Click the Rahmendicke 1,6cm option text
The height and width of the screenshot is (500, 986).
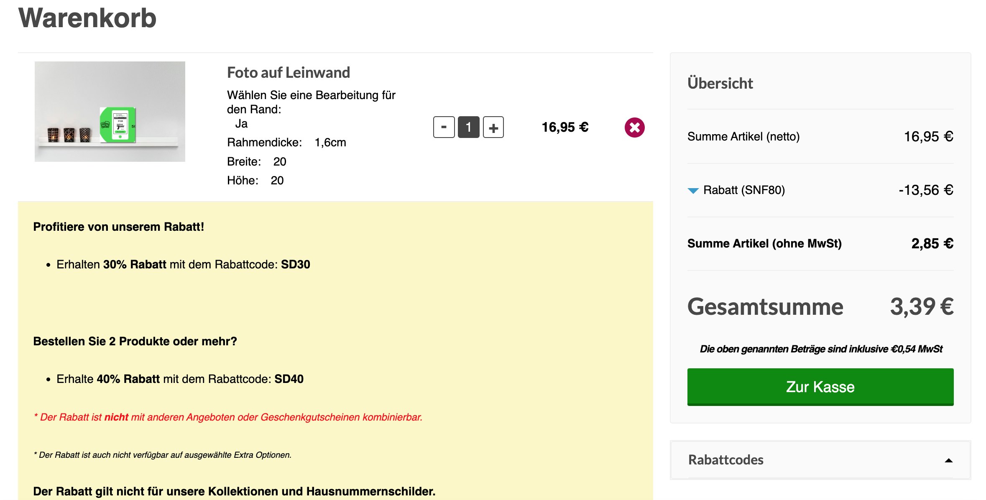[286, 143]
